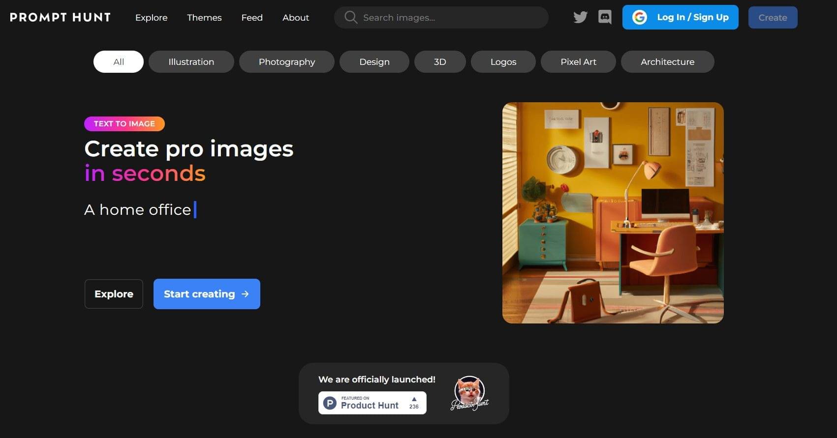Open the Themes menu item

[204, 18]
